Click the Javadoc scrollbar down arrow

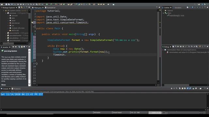pos(29,84)
